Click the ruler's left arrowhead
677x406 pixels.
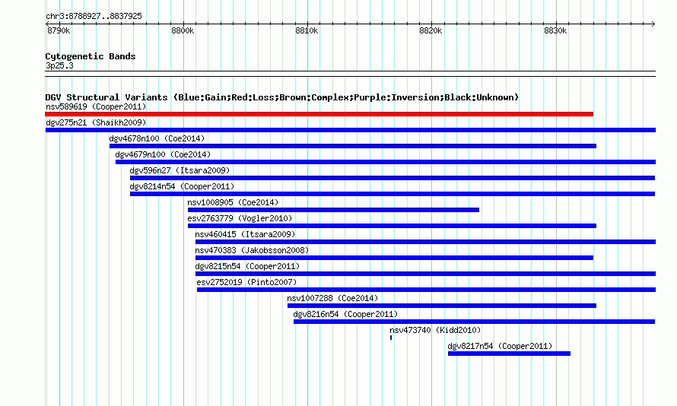47,24
